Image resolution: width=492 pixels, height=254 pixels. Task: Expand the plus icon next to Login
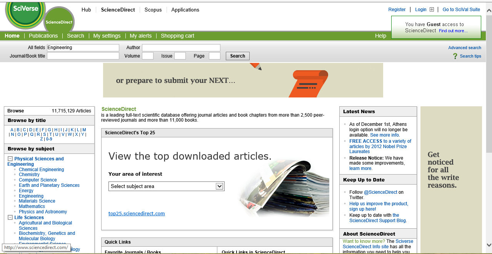432,10
